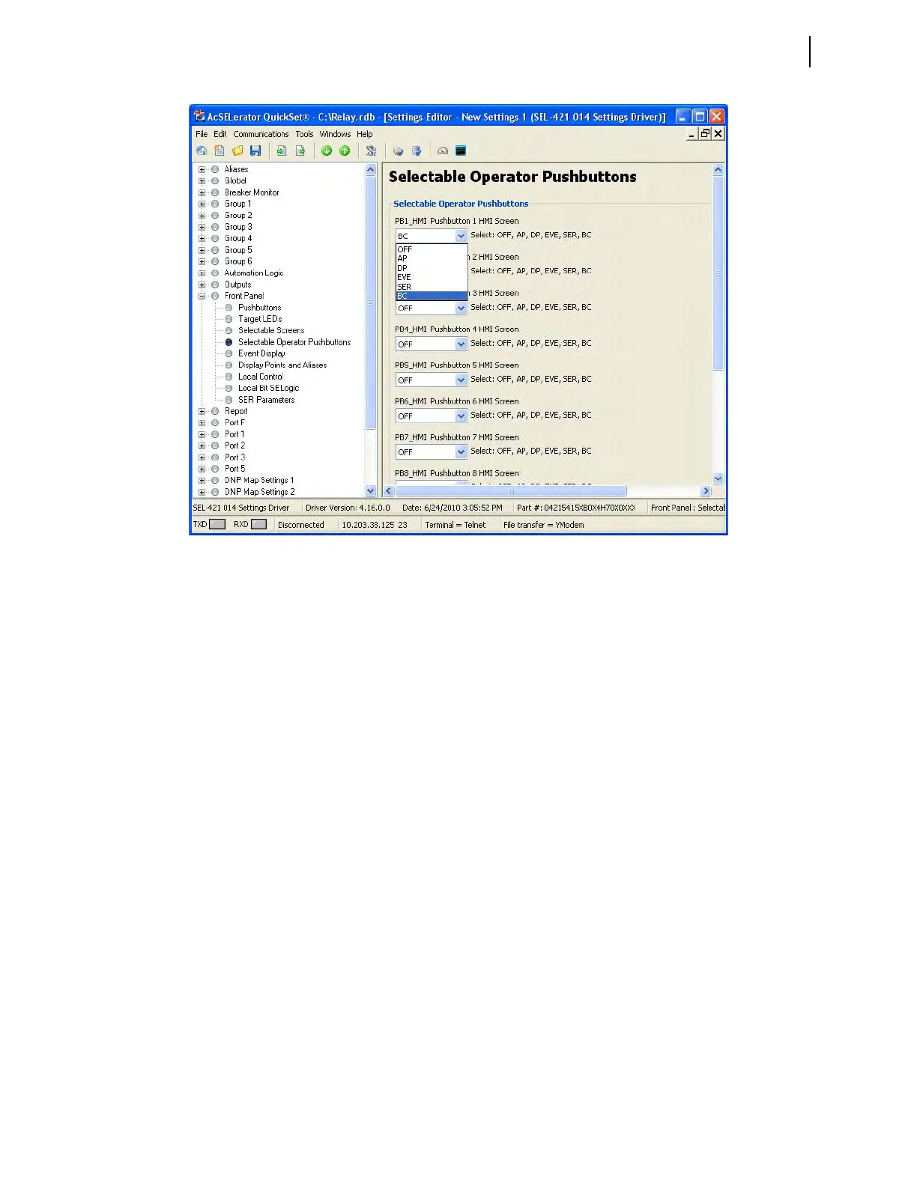Expand the Group 1 tree node
Viewport: 917px width, 1186px height.
click(x=202, y=204)
